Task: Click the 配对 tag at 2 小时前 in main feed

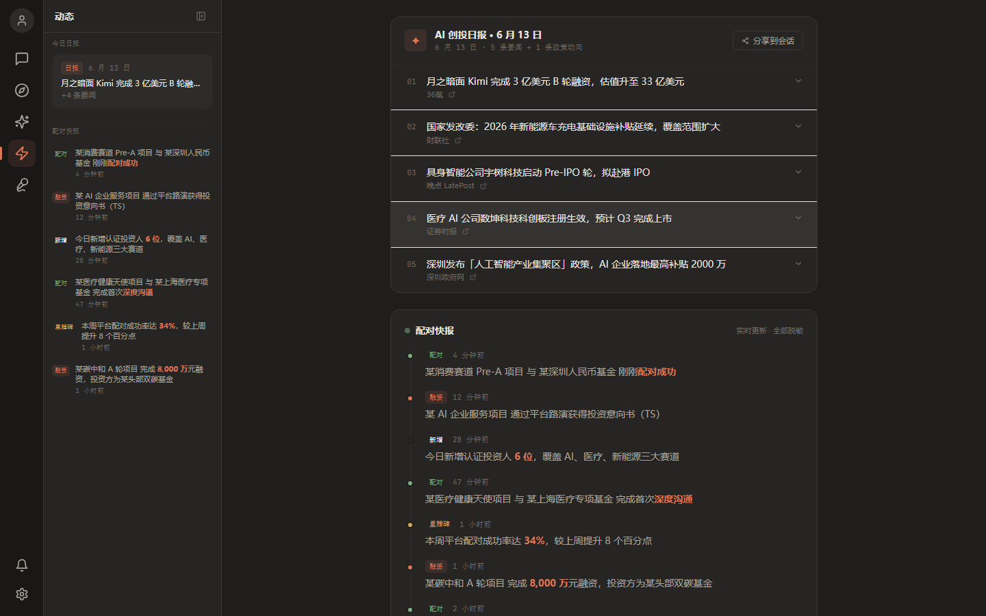Action: click(x=436, y=608)
